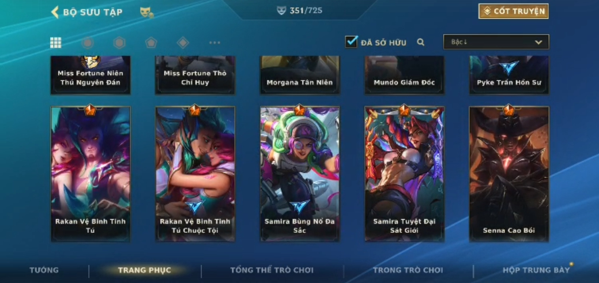Select the hexagon tier filter icon
The width and height of the screenshot is (599, 283).
[119, 43]
